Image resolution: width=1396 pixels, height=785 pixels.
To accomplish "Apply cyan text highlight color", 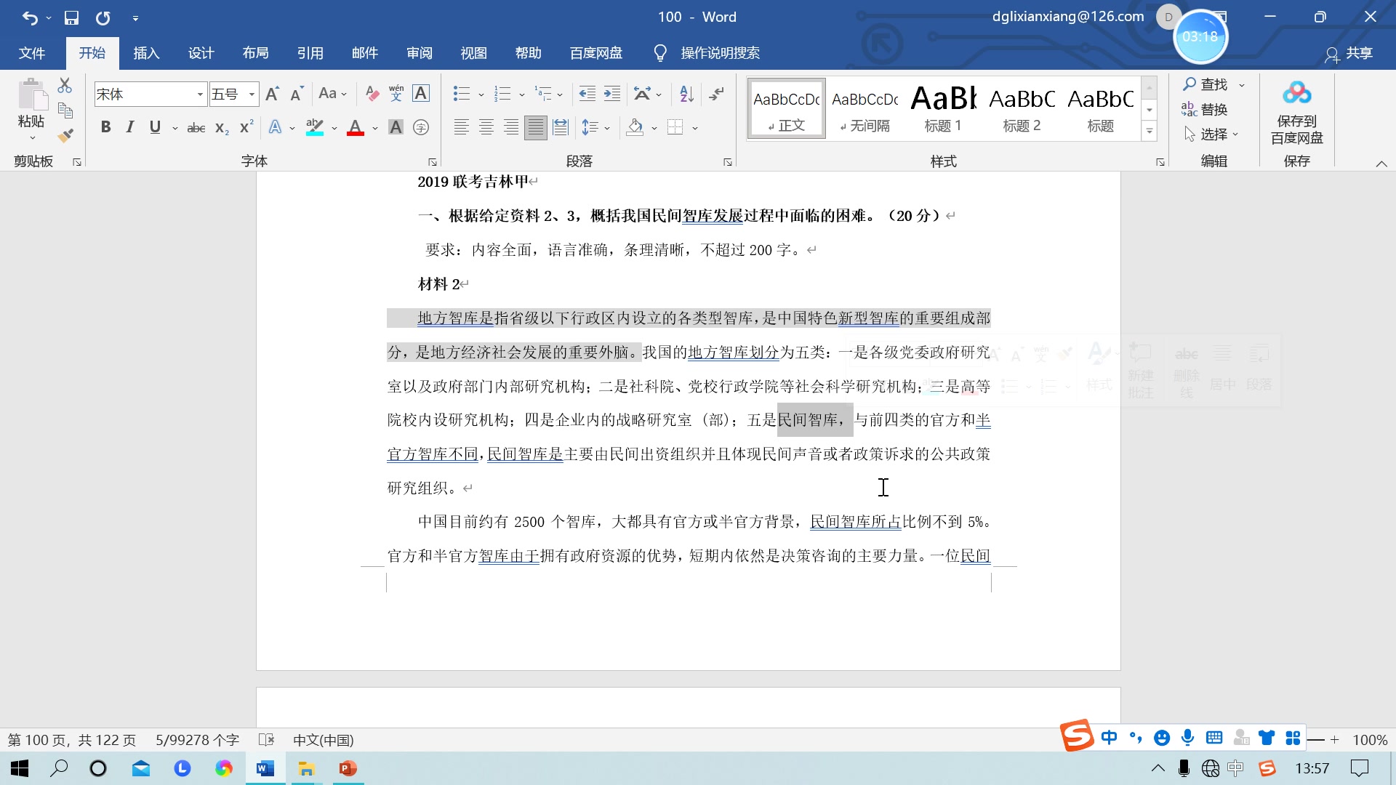I will [315, 128].
